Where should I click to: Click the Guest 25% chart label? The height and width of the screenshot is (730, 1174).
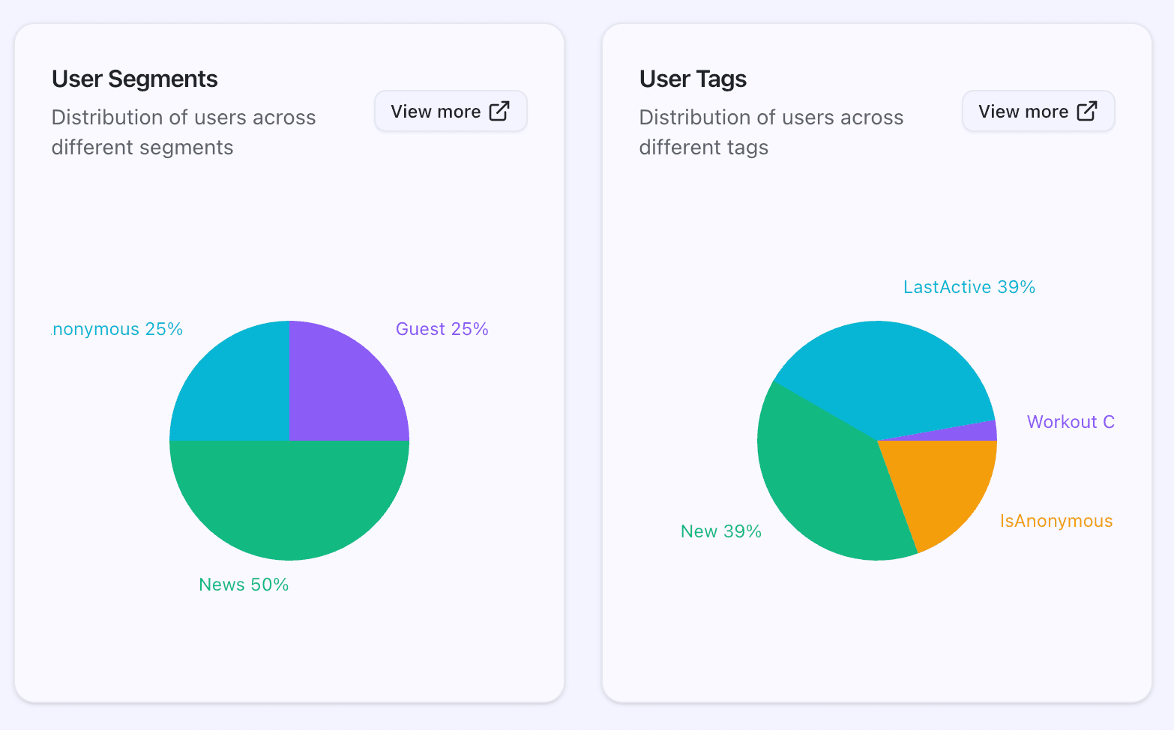(x=442, y=329)
